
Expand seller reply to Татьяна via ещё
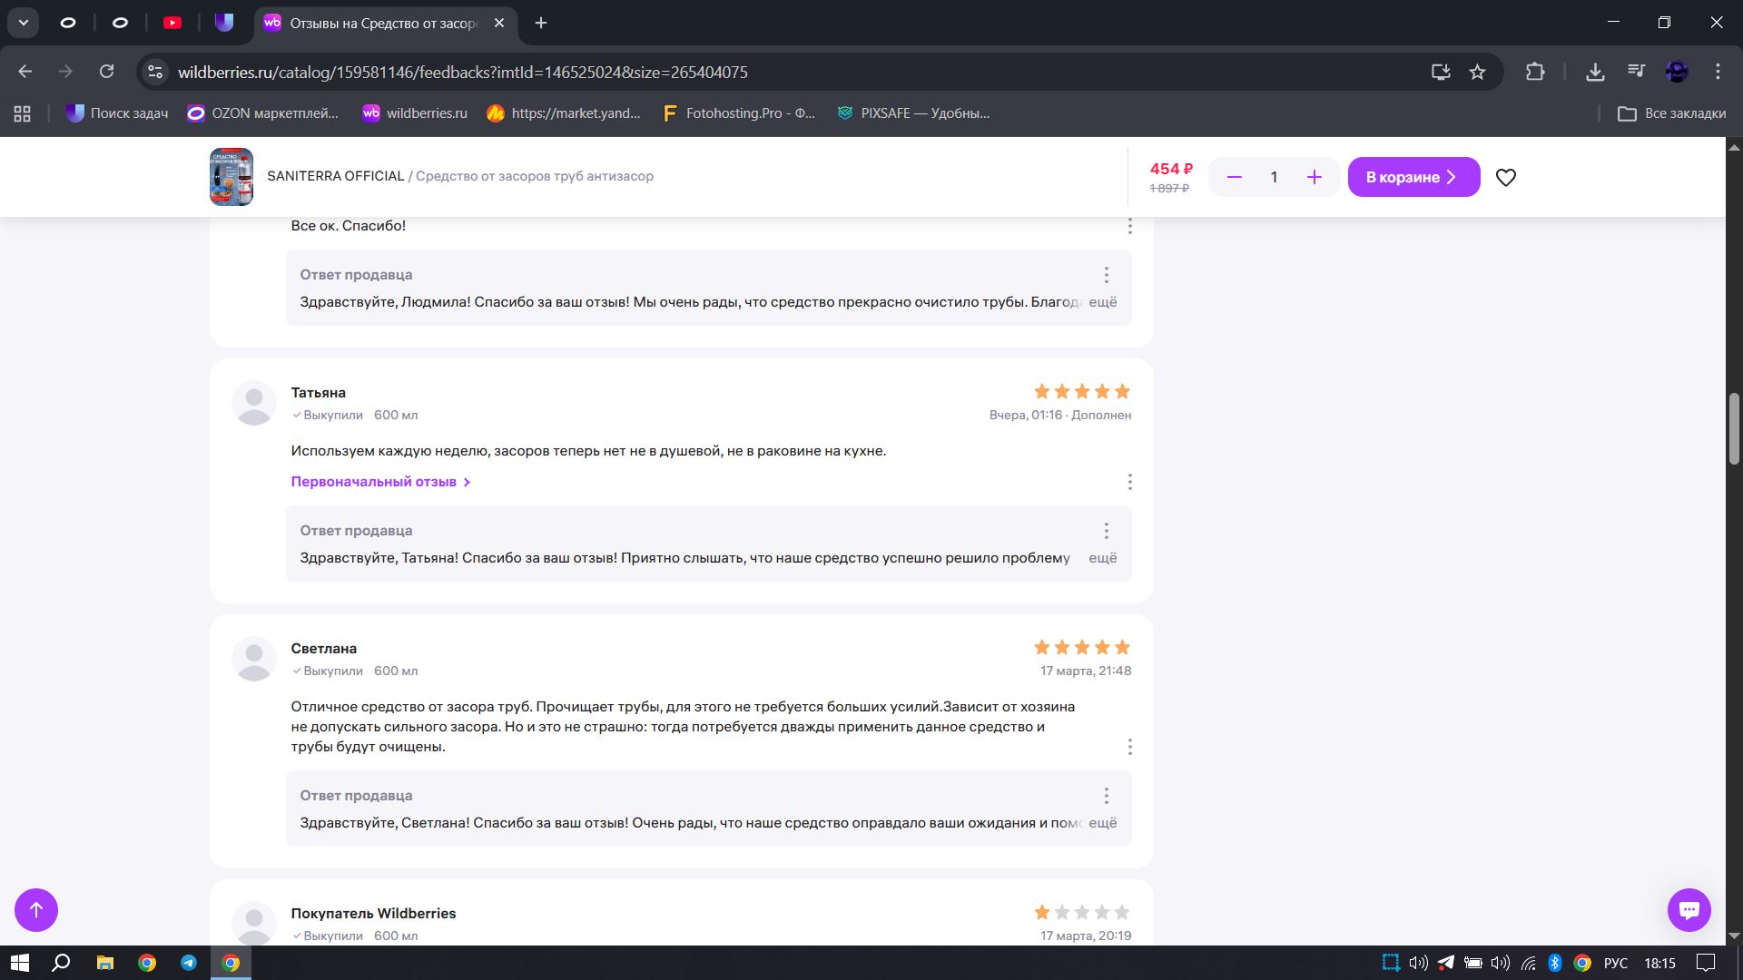tap(1102, 558)
